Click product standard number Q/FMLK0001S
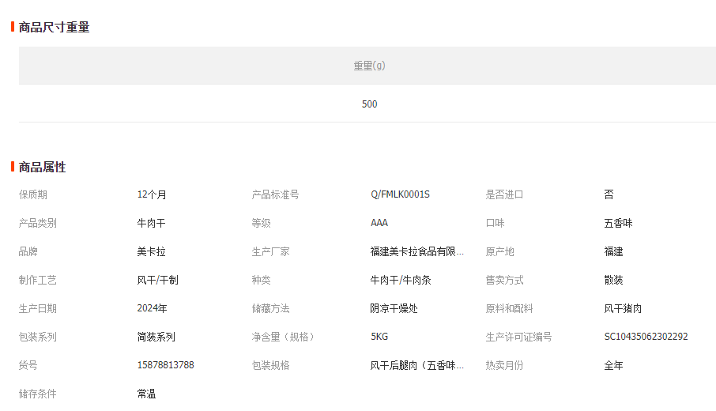The image size is (716, 411). (x=400, y=195)
